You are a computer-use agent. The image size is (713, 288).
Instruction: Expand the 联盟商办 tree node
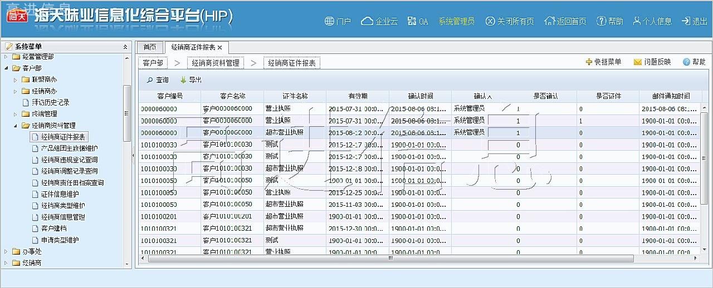point(16,80)
